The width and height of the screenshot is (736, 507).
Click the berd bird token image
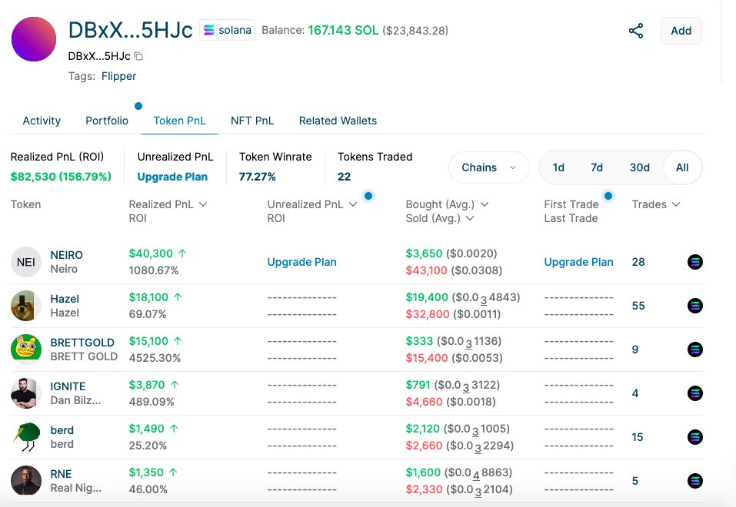pos(26,437)
